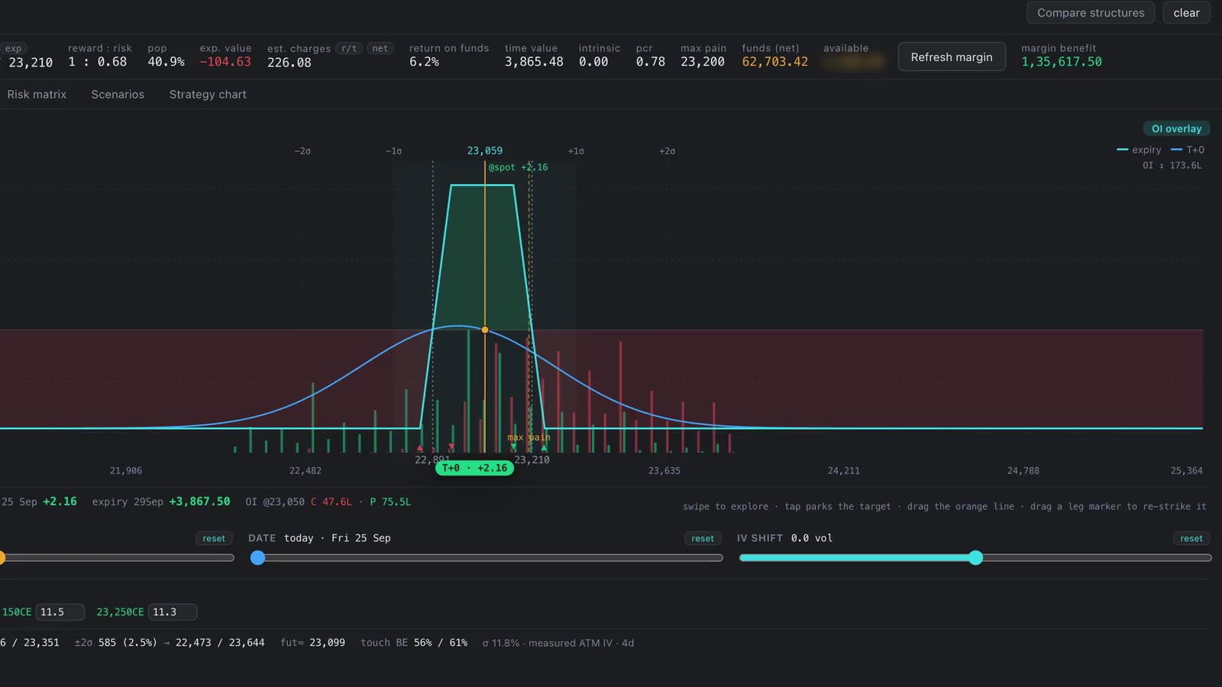Click the IV SHIFT slider cyan handle
Screen dimensions: 1222x687
pyautogui.click(x=975, y=558)
